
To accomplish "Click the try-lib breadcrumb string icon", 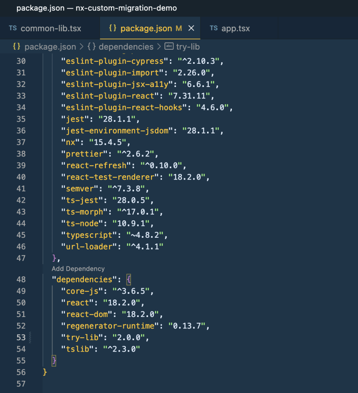I will pyautogui.click(x=169, y=47).
